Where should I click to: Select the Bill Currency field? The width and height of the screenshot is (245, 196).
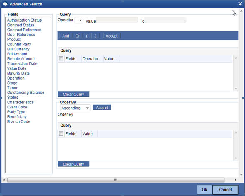[x=18, y=49]
